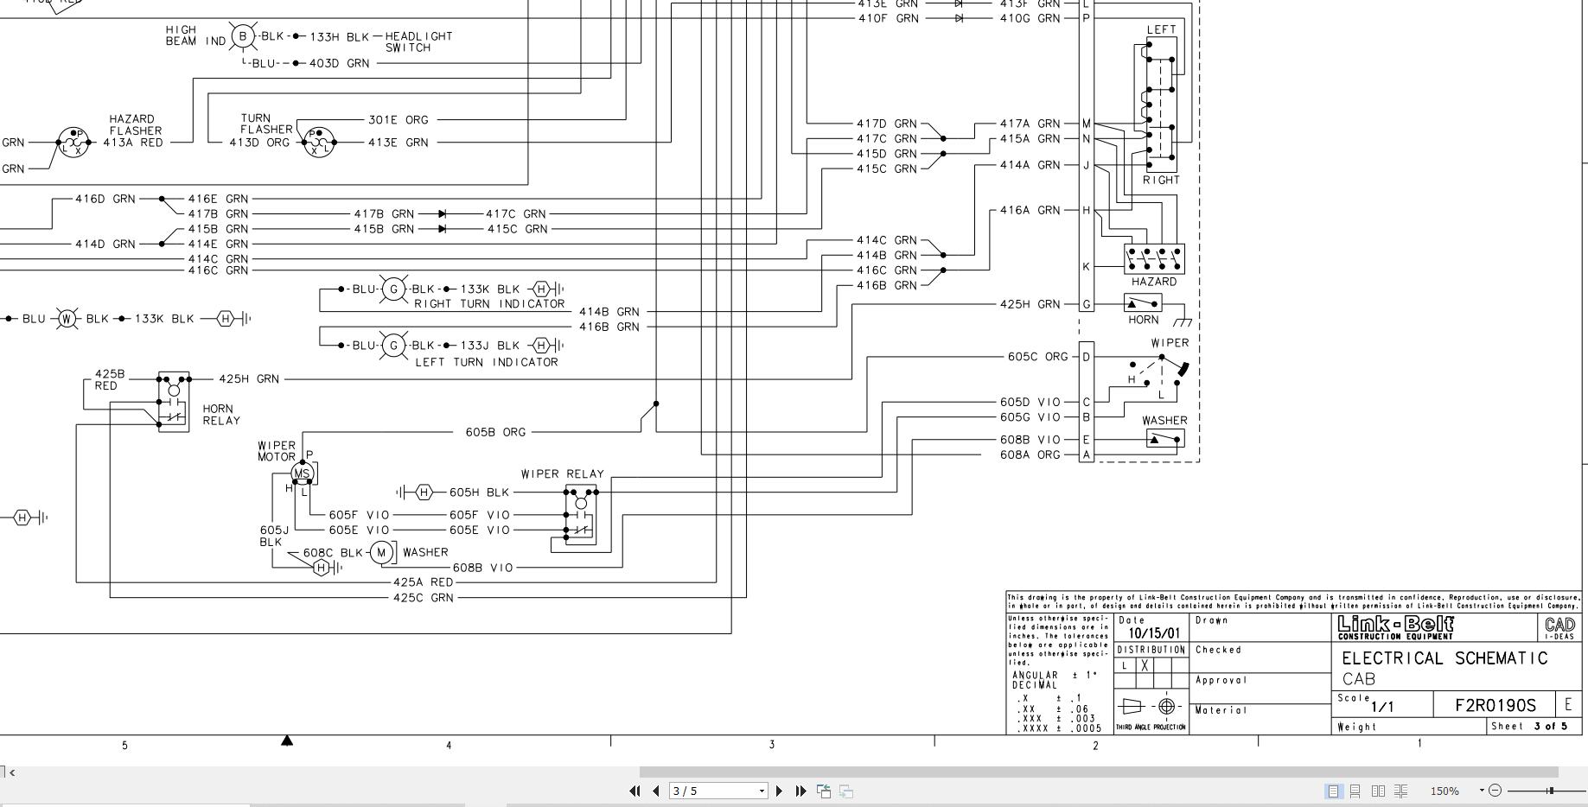Click the date 10/15/01

tap(1154, 632)
